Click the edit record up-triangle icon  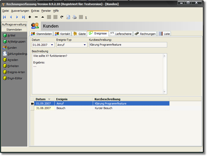coord(43,17)
